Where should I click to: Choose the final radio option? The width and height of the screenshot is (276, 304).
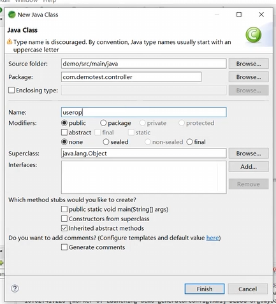click(x=189, y=141)
